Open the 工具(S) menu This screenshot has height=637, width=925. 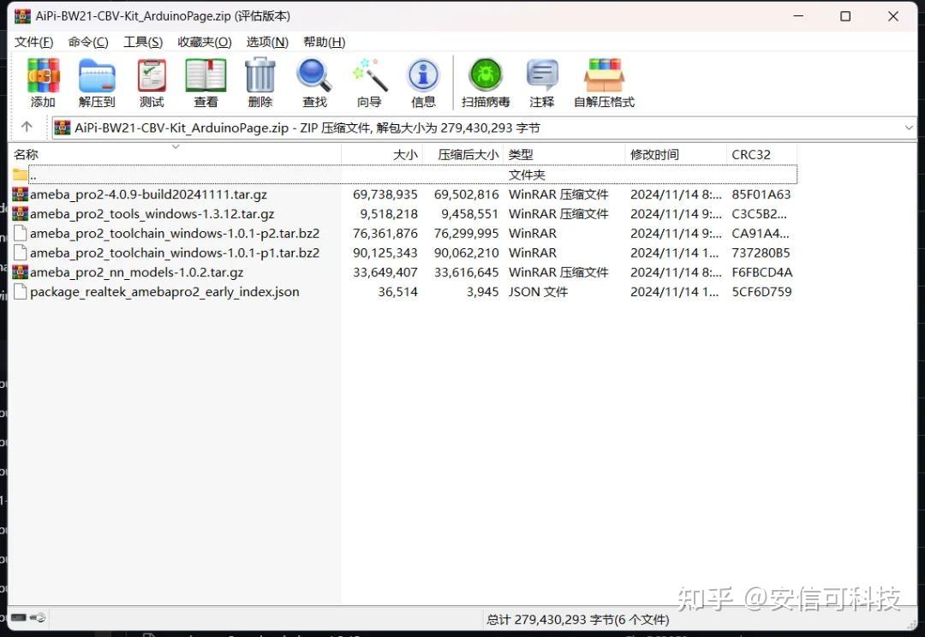[143, 42]
